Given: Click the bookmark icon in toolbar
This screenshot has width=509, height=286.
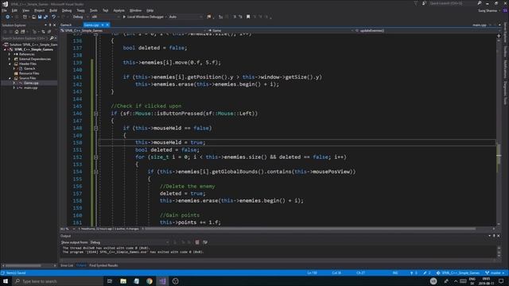Looking at the screenshot, I should coord(248,17).
